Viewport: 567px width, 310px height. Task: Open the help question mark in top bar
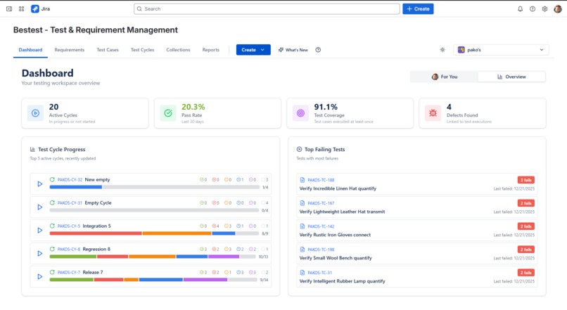point(533,8)
